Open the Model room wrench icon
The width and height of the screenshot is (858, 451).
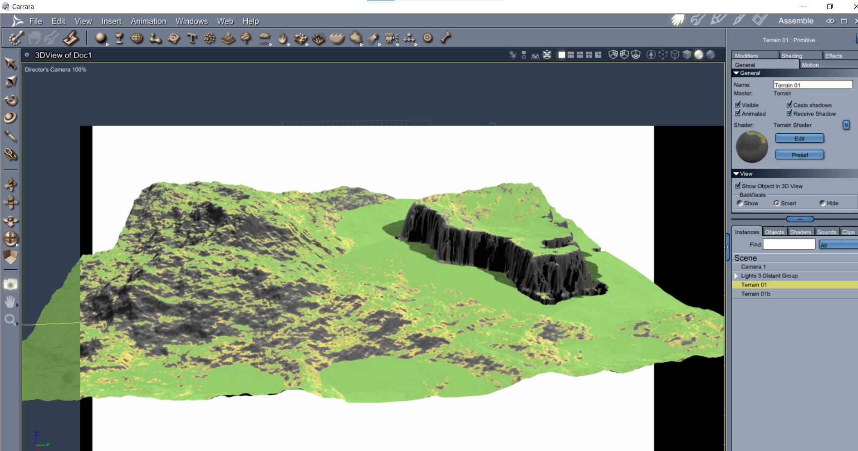pyautogui.click(x=698, y=20)
